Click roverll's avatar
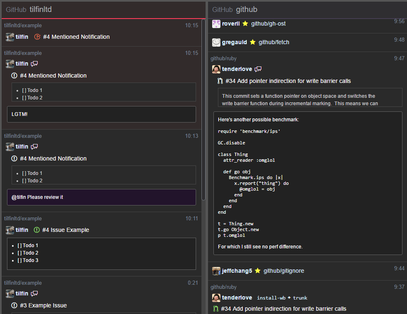 coord(216,24)
